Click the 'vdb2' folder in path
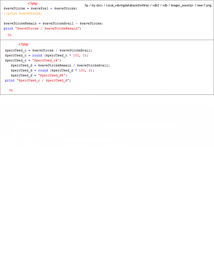The height and width of the screenshot is (259, 214). [156, 5]
